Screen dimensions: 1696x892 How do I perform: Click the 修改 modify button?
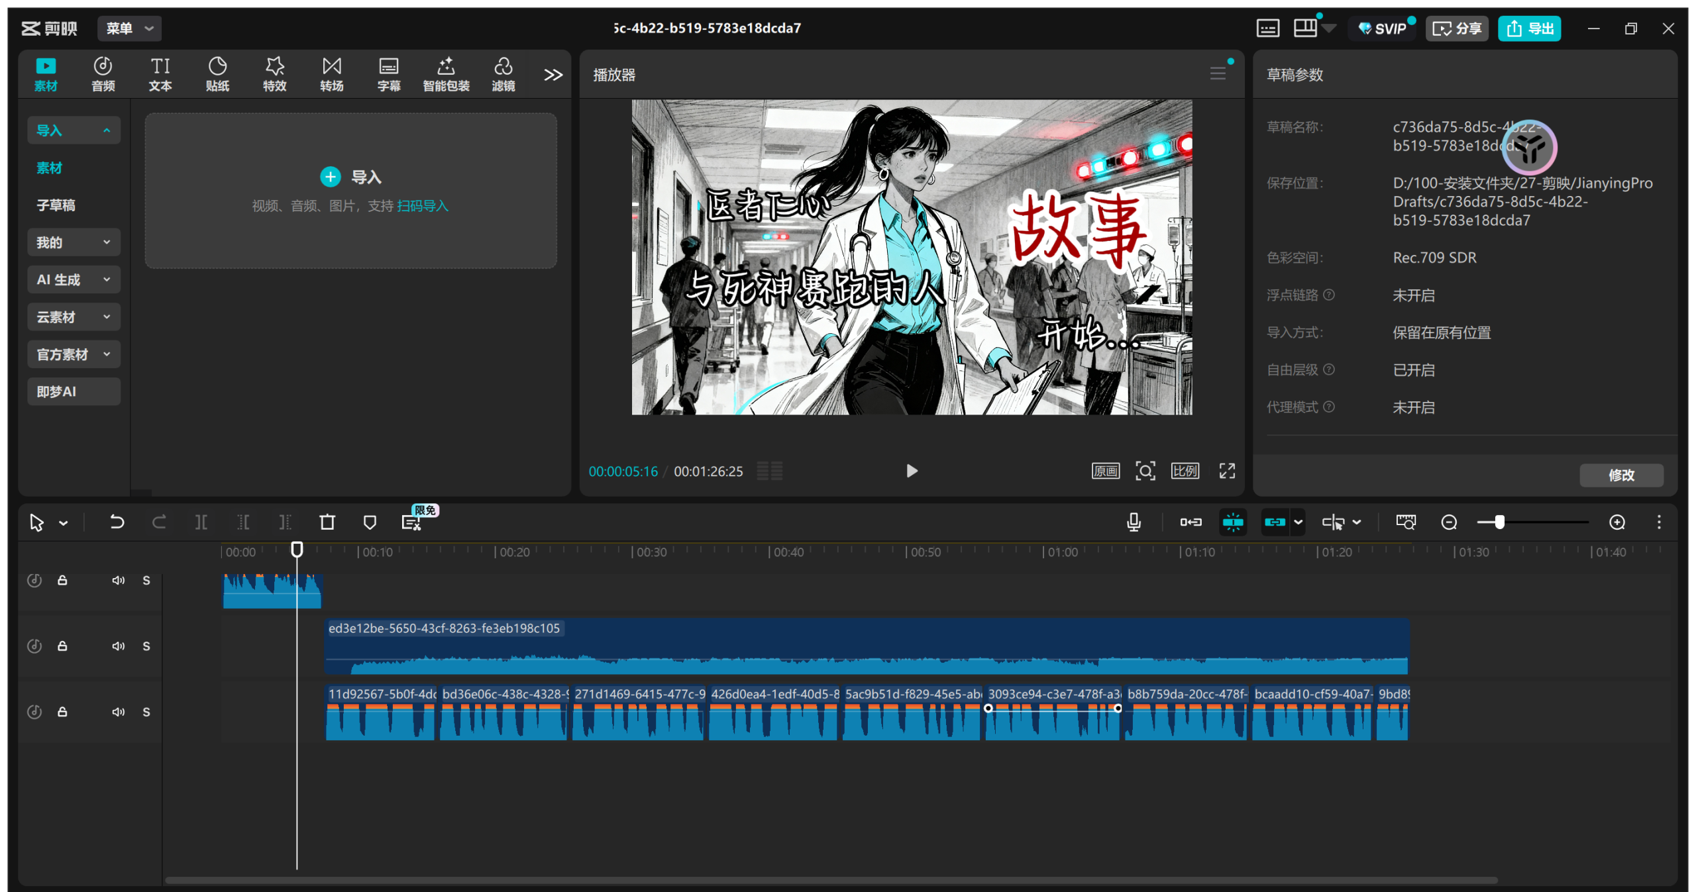tap(1620, 475)
